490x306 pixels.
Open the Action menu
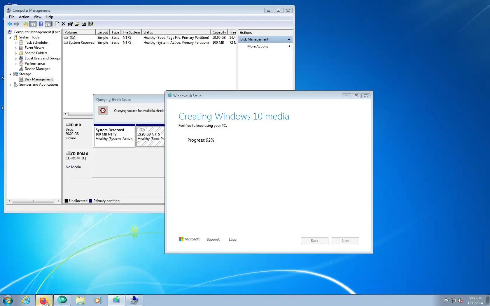point(24,17)
